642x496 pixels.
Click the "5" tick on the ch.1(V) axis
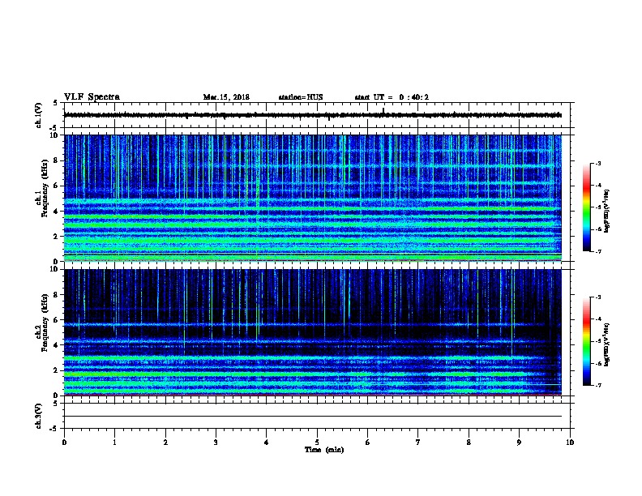56,103
